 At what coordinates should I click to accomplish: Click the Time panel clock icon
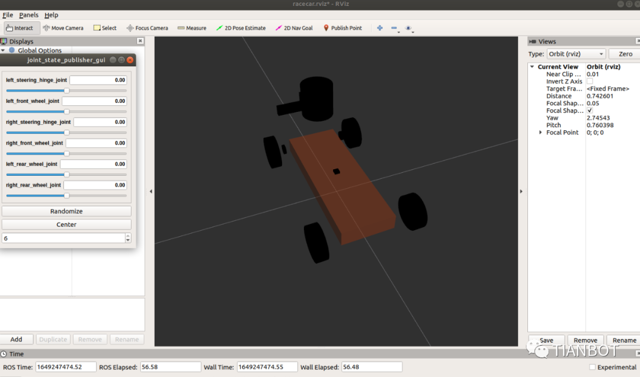4,354
